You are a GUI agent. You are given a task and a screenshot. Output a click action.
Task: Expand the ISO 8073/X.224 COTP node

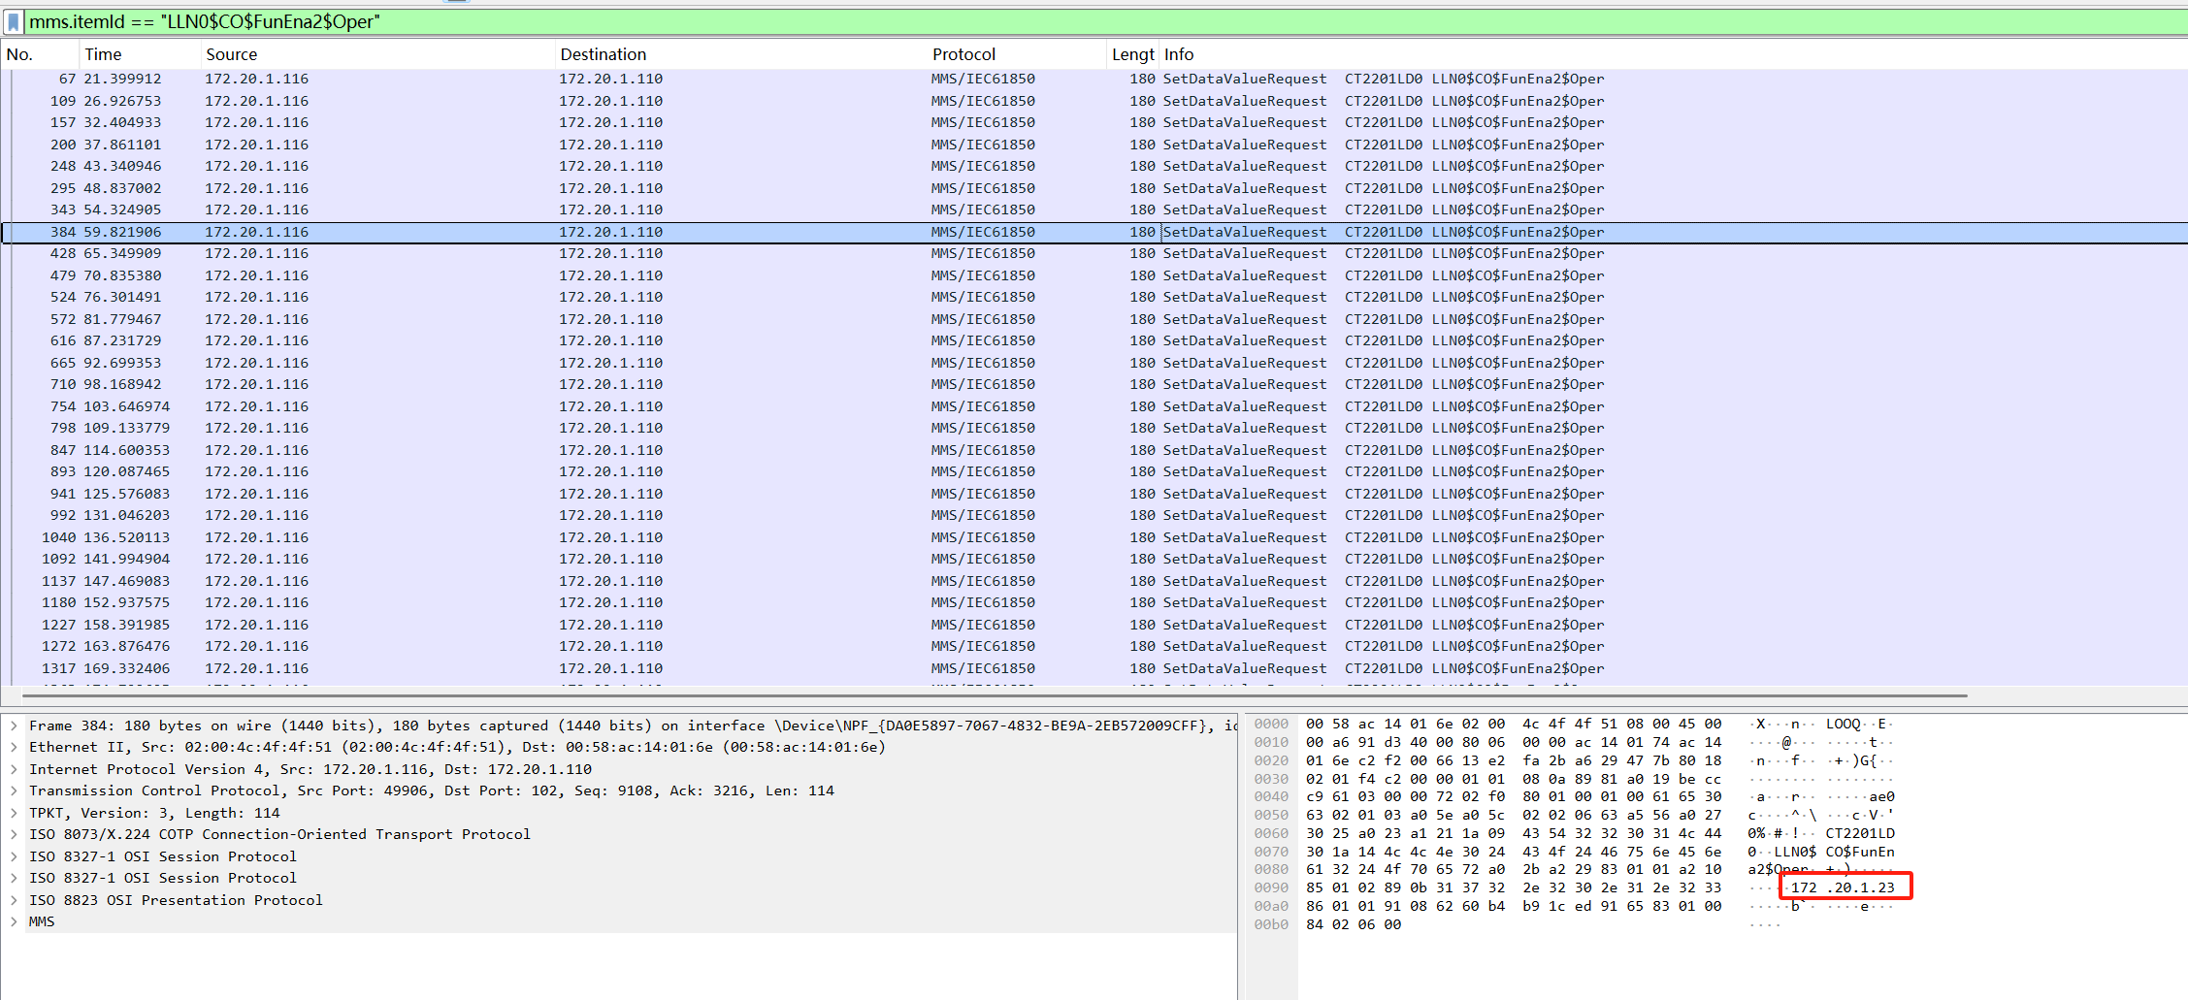[x=14, y=834]
